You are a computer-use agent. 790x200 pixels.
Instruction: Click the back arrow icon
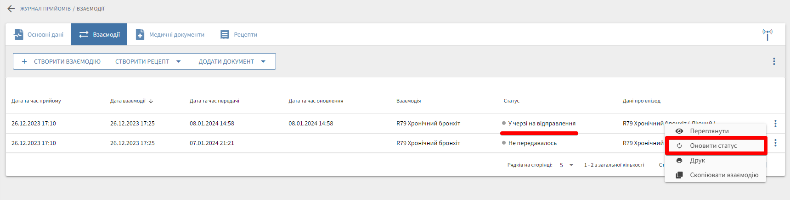pos(11,9)
